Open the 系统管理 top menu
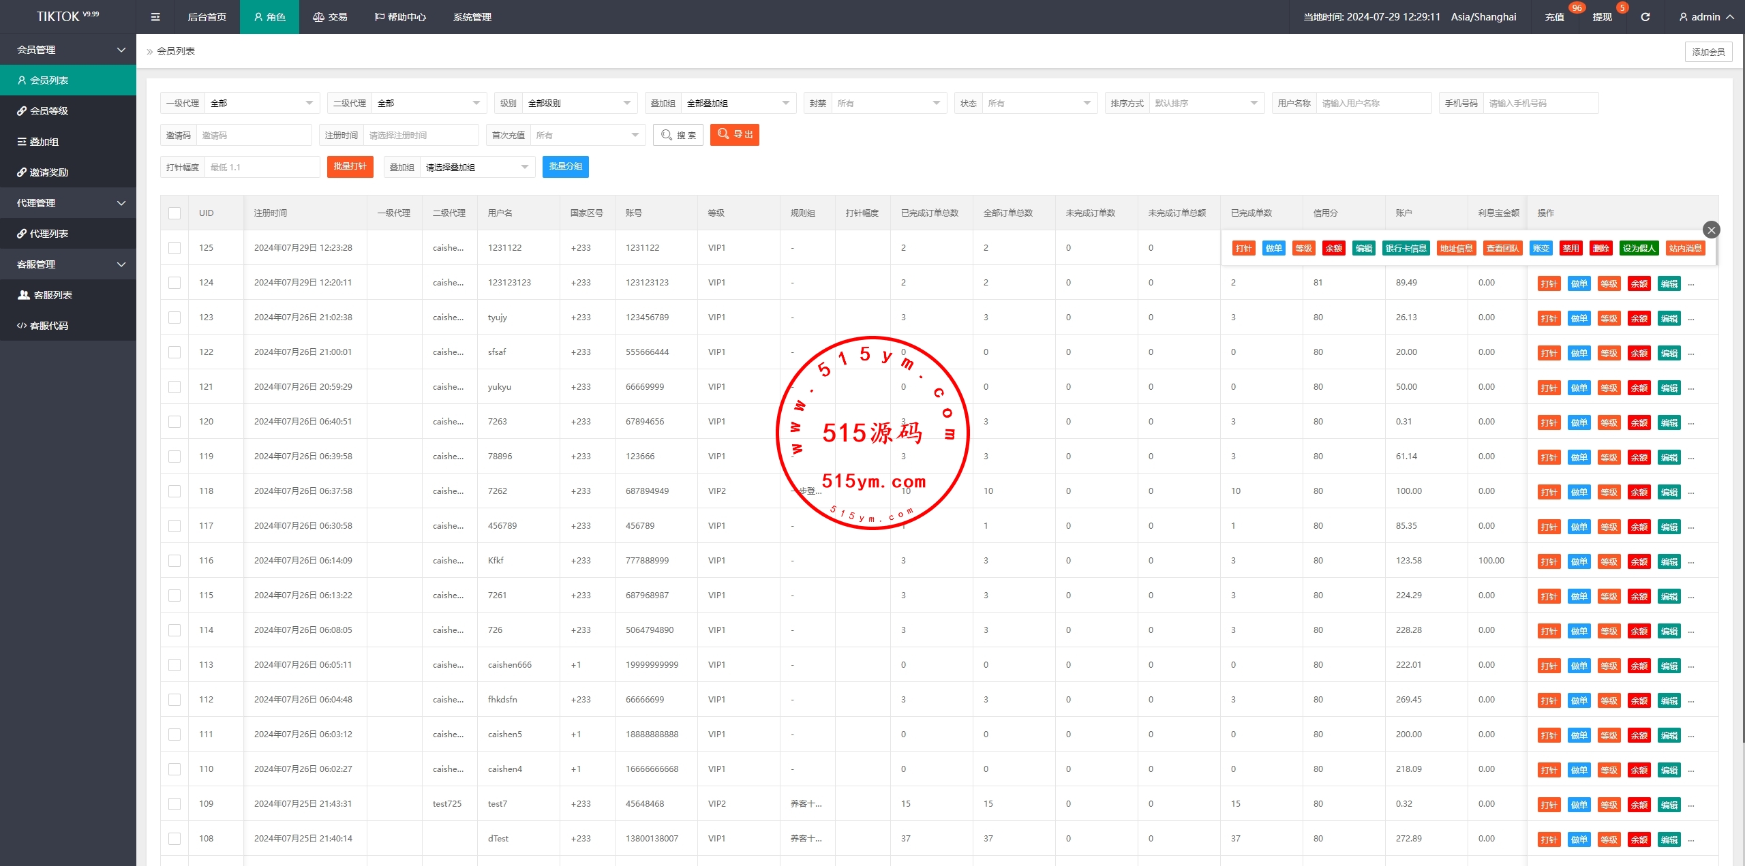The height and width of the screenshot is (866, 1745). coord(472,17)
